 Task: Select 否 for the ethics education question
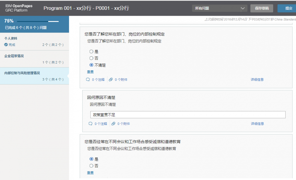[91, 166]
